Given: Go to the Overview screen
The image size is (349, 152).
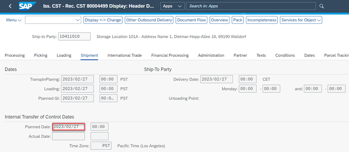Looking at the screenshot, I should (220, 20).
